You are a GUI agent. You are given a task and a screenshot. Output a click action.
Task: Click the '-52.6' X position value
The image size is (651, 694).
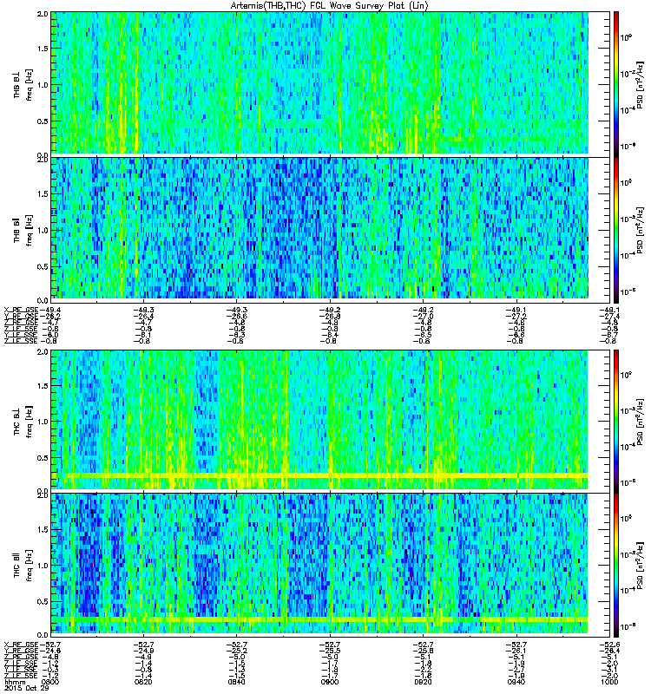click(609, 645)
